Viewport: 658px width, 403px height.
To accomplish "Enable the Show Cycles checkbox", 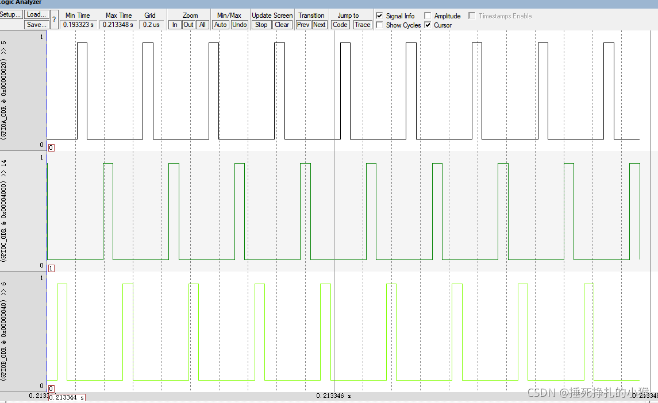I will point(379,25).
